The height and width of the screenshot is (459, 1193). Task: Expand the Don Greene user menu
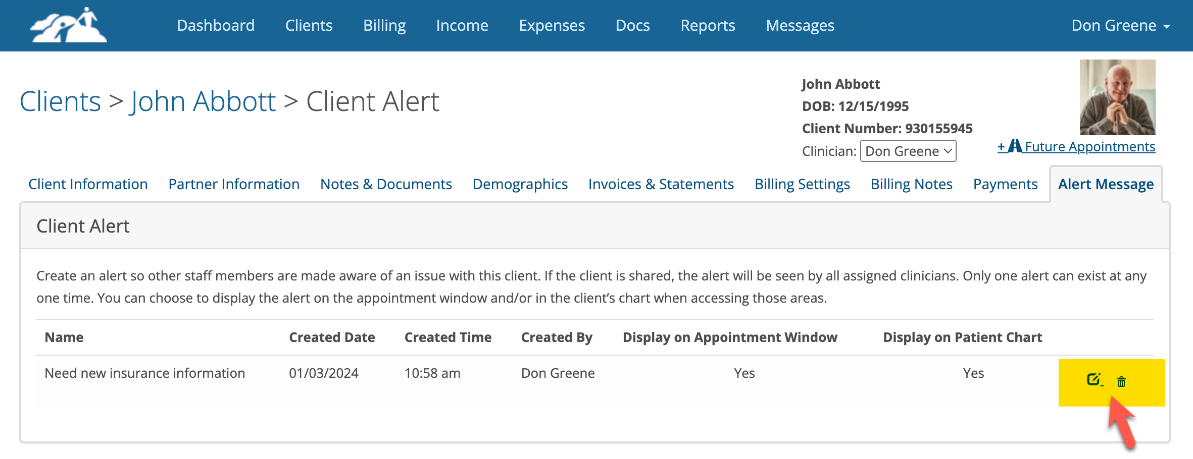[1121, 25]
